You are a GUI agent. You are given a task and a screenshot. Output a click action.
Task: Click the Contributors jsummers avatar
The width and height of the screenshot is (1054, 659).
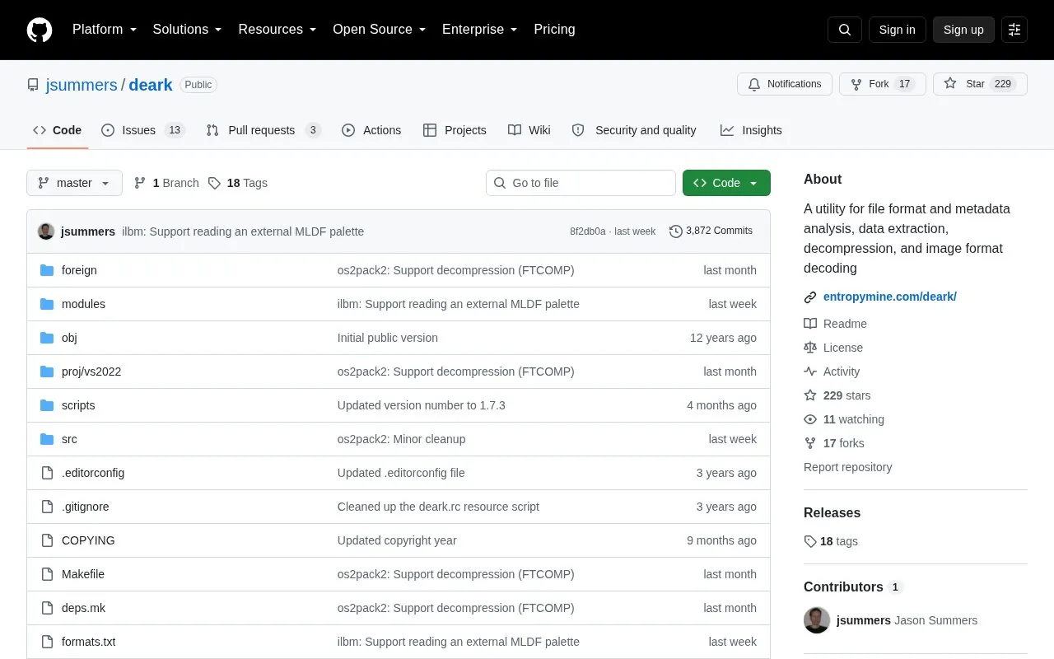(817, 620)
